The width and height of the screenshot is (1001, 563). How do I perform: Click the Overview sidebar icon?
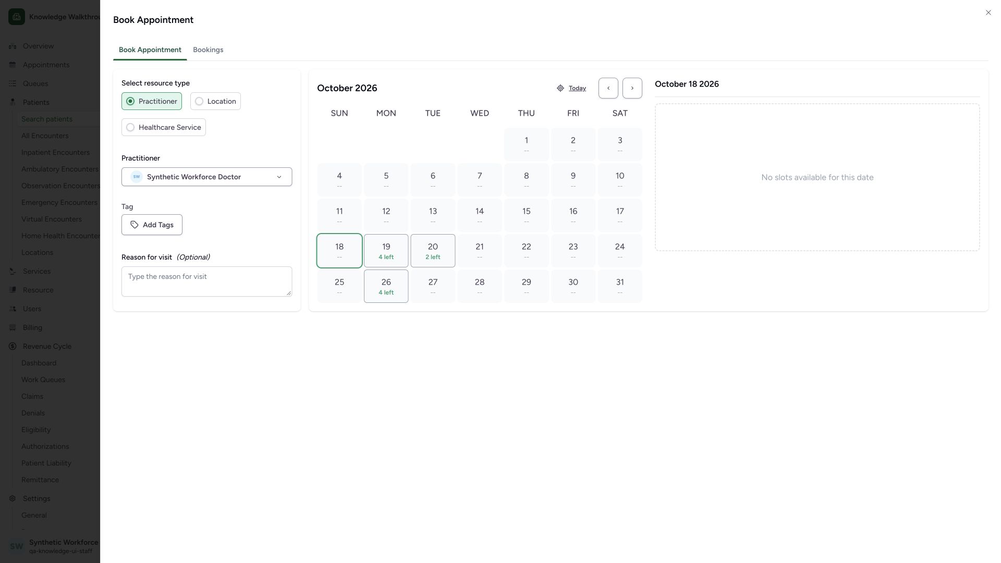13,46
